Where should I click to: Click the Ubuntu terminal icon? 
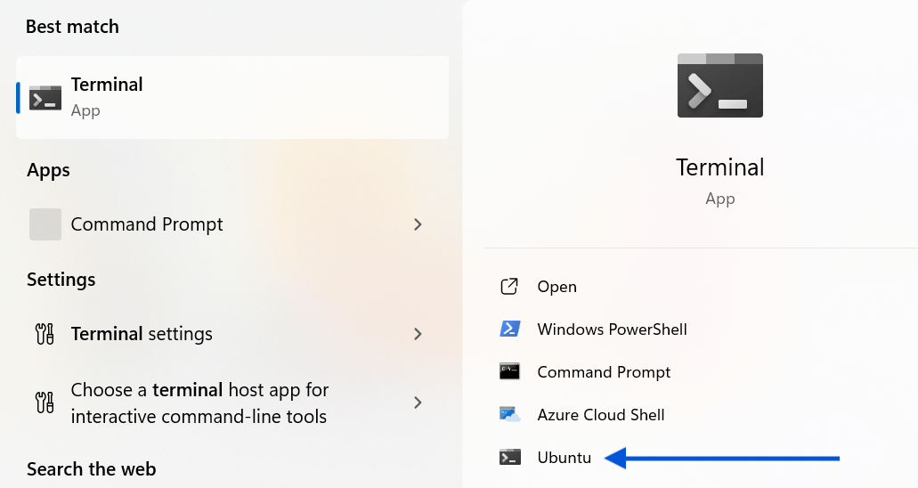click(509, 457)
